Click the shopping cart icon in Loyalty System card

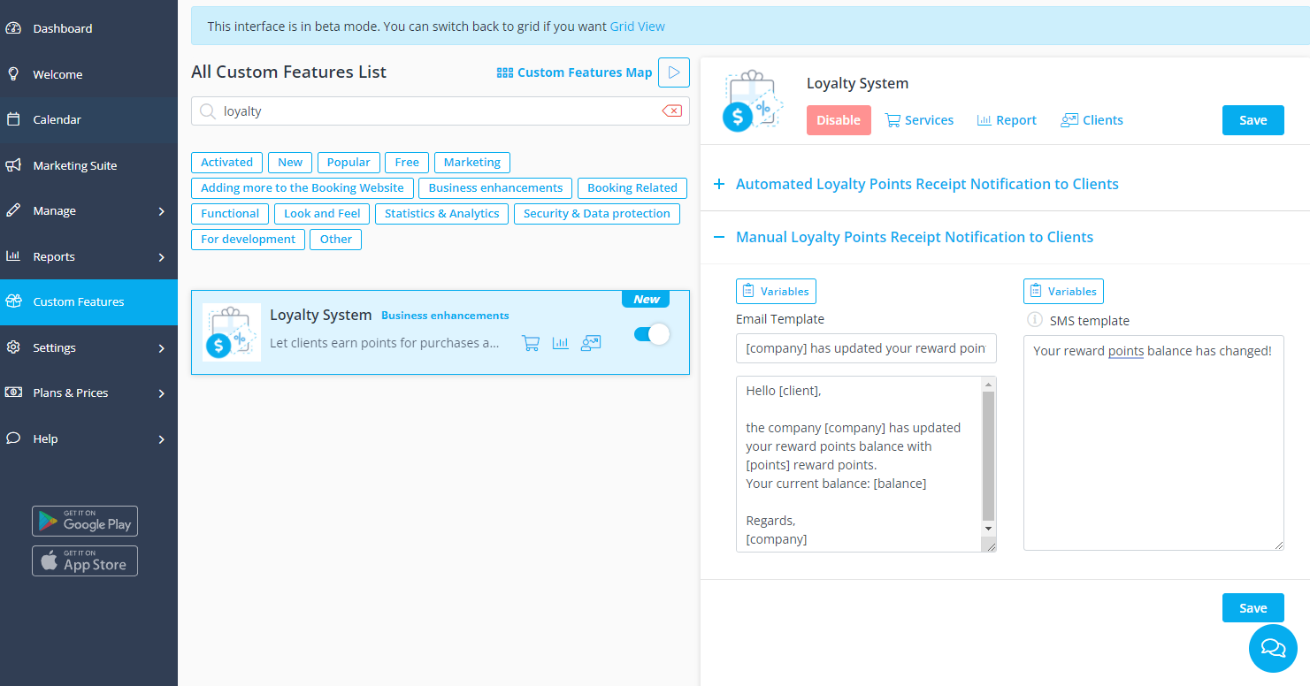531,343
